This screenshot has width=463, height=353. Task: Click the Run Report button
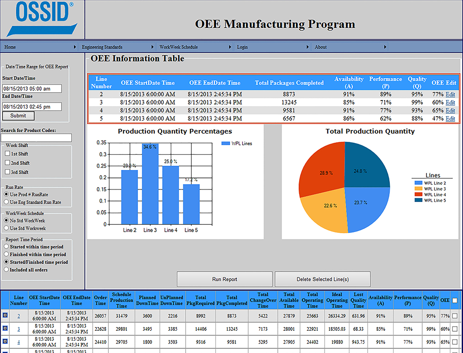coord(225,279)
